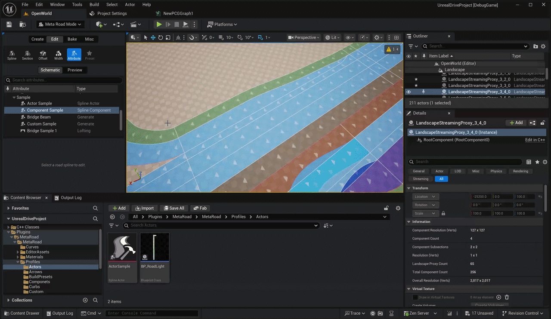
Task: Expand the Perspective viewport dropdown
Action: point(304,37)
